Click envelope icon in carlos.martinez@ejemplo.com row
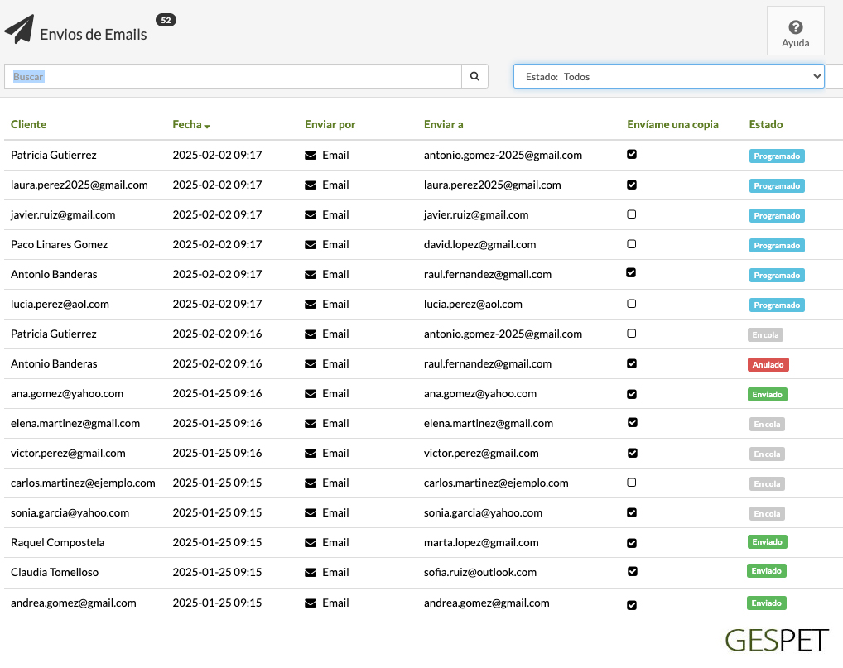Image resolution: width=843 pixels, height=668 pixels. 311,483
